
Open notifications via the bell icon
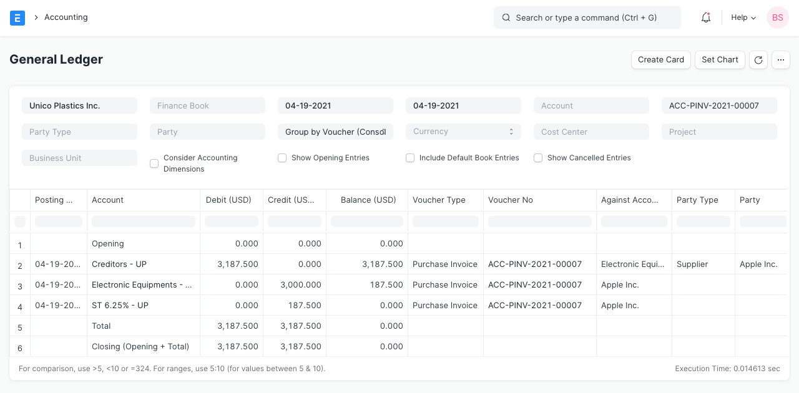point(705,17)
